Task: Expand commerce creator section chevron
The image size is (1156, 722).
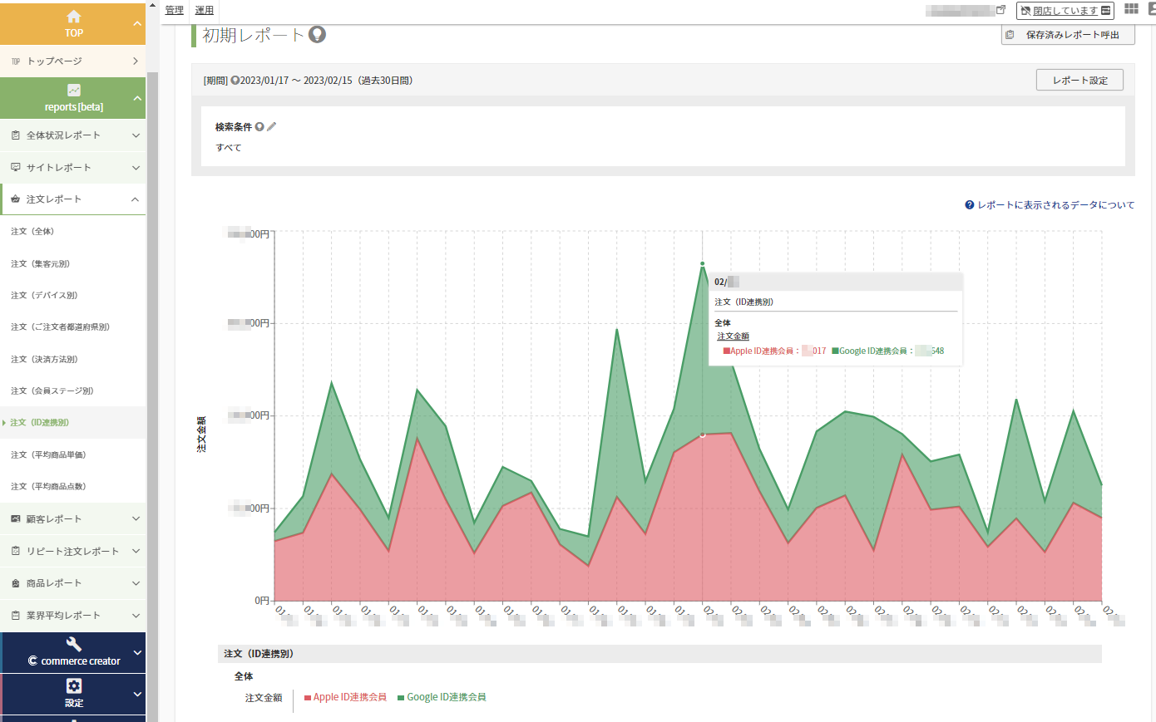Action: (x=137, y=653)
